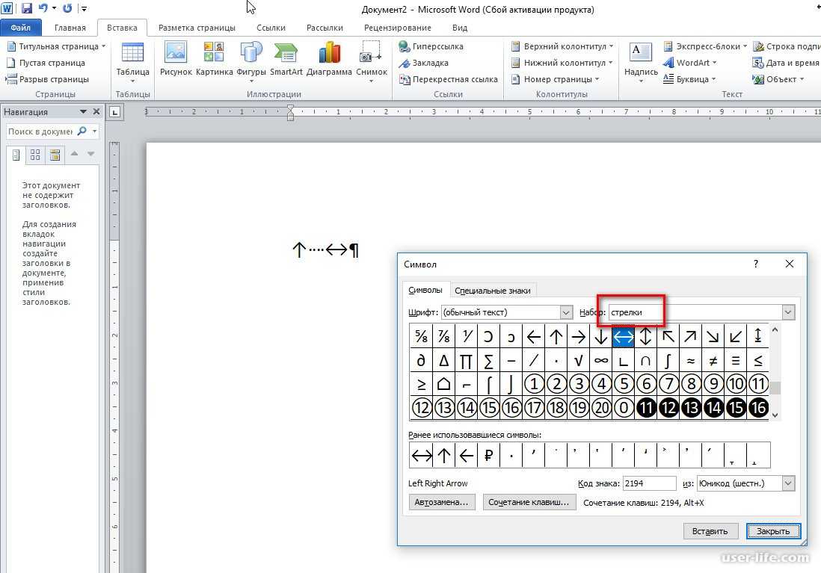This screenshot has width=821, height=573.
Task: Open the Файл tab
Action: (x=20, y=28)
